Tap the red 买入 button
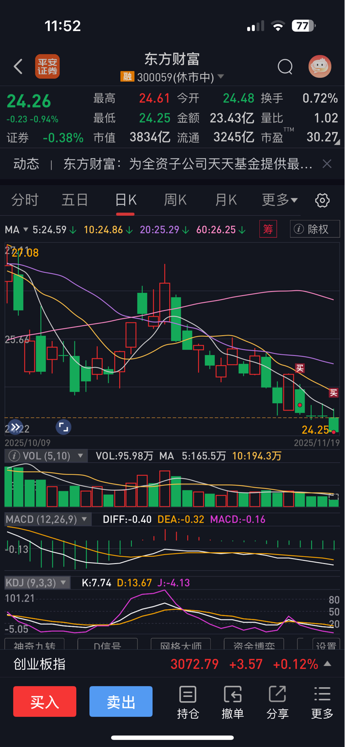Viewport: 345px width, 747px height. click(x=44, y=702)
